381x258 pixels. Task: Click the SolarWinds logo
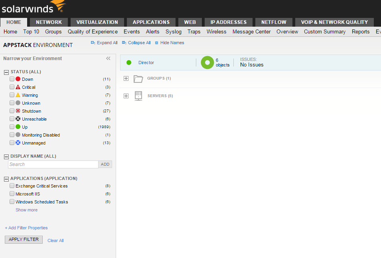(x=34, y=7)
